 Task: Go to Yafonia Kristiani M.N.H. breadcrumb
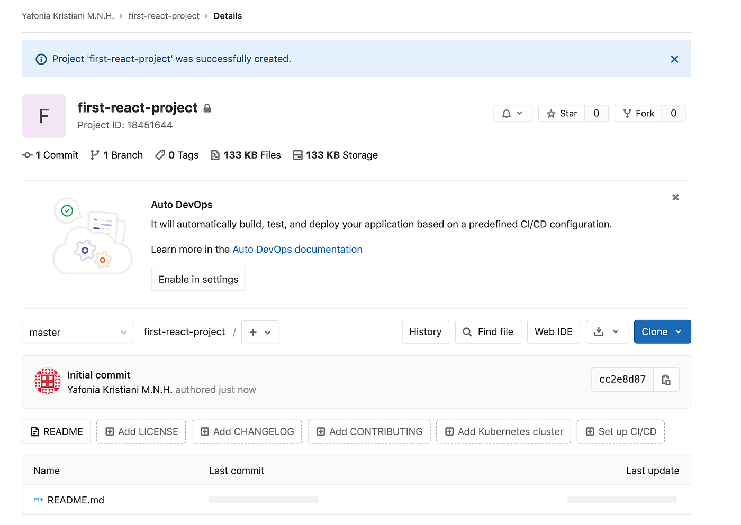click(x=68, y=16)
